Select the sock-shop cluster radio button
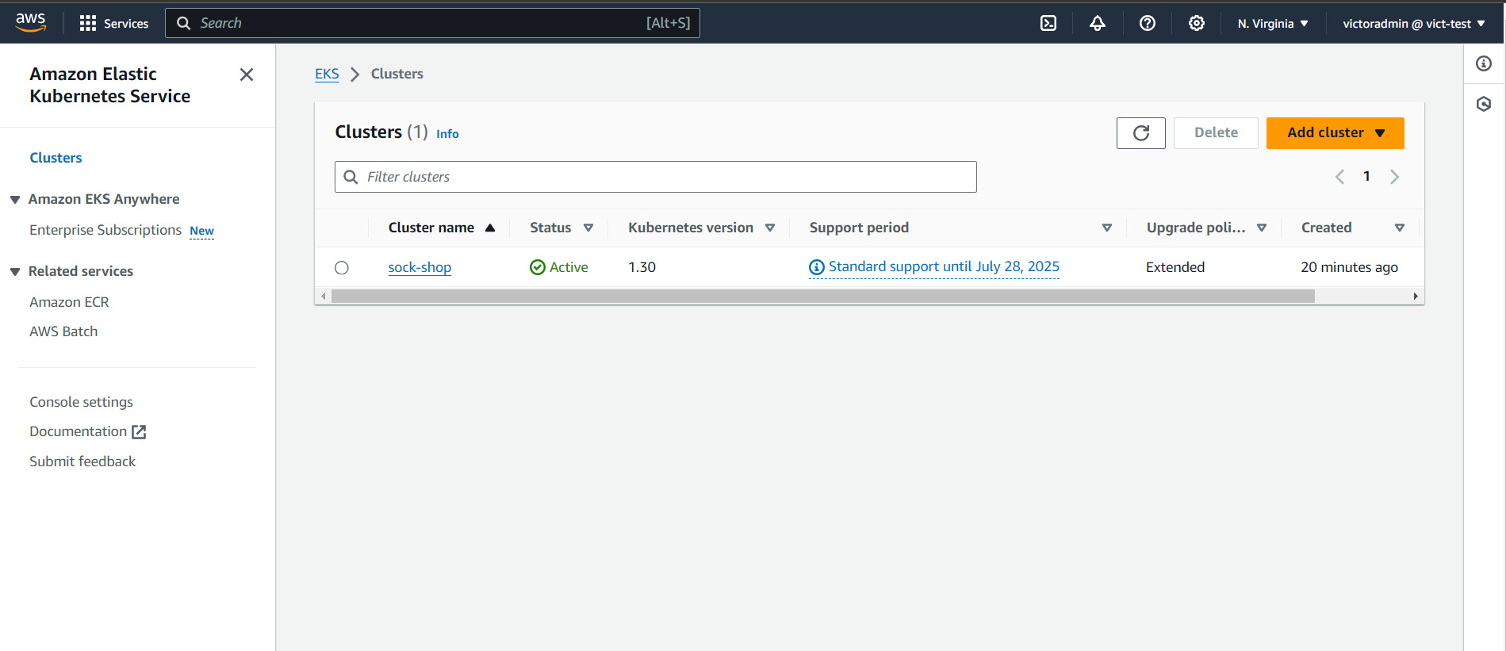This screenshot has height=651, width=1506. tap(342, 268)
